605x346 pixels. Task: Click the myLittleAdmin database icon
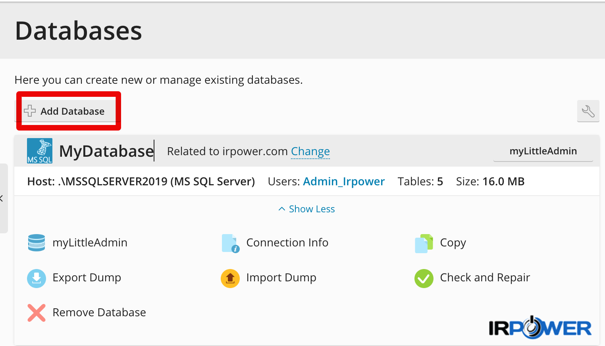37,242
